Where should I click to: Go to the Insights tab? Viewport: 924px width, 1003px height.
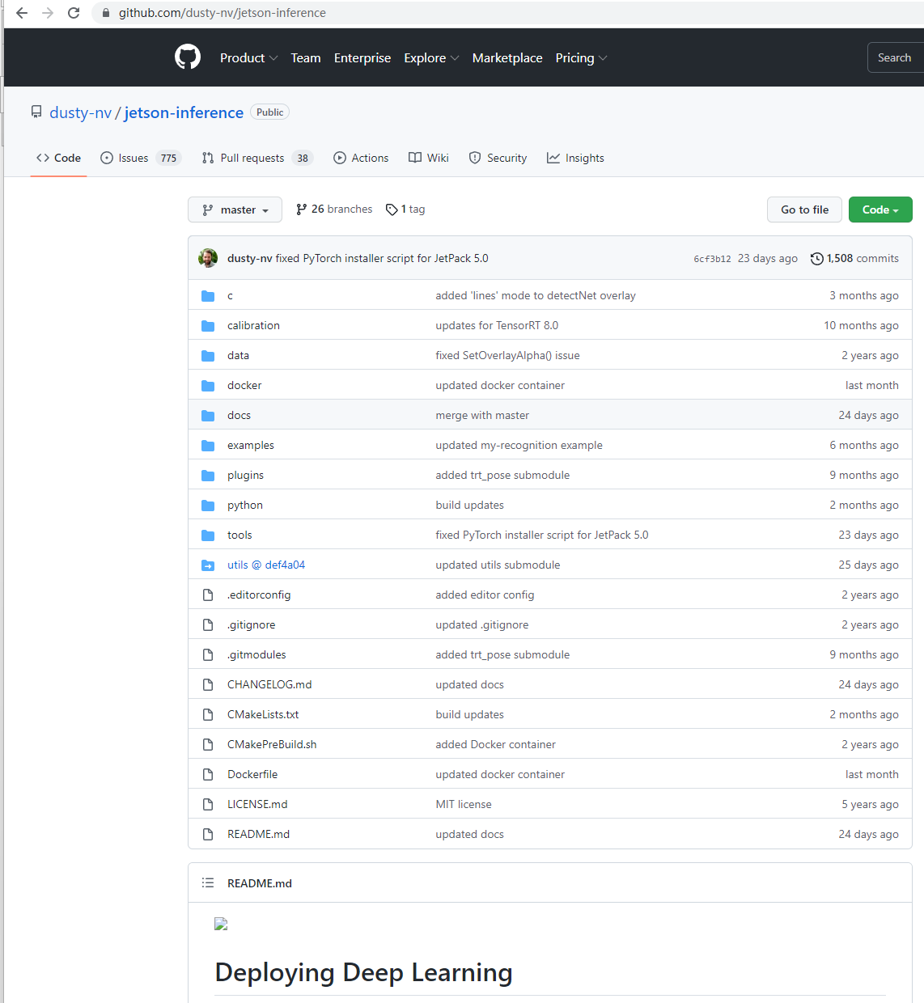[x=575, y=158]
